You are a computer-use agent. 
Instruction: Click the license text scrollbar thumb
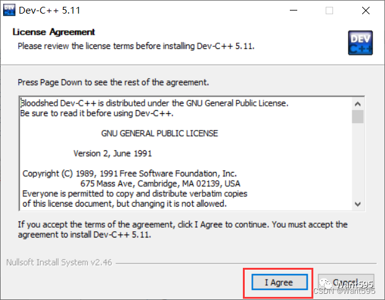(x=358, y=117)
